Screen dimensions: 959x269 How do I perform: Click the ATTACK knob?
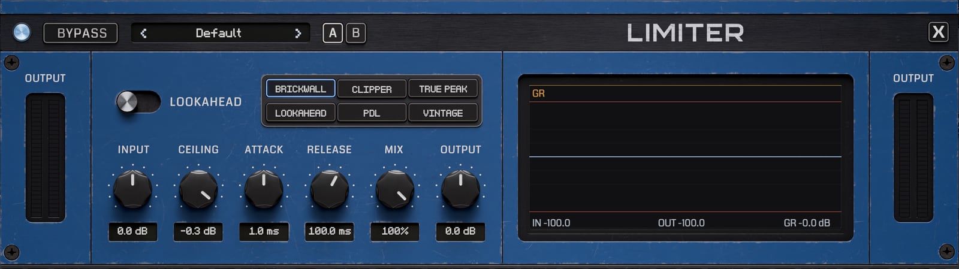[x=264, y=189]
